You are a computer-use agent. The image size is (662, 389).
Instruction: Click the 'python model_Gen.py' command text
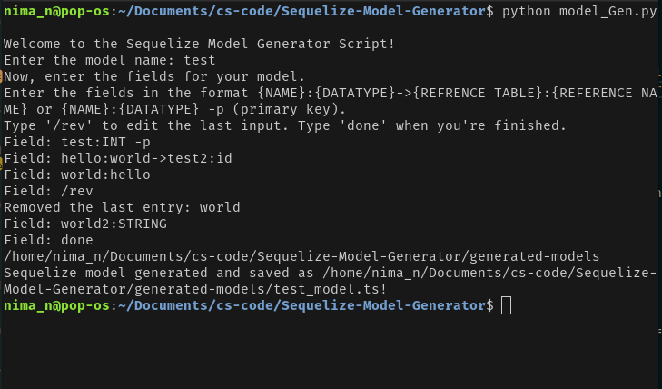pyautogui.click(x=578, y=11)
